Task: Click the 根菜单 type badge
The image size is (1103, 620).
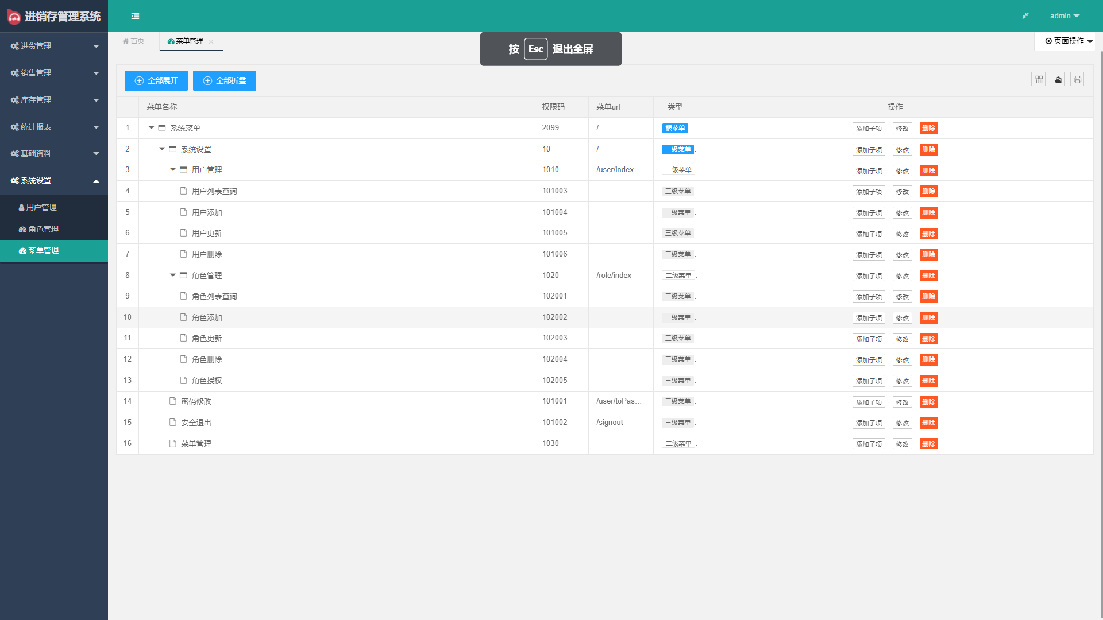Action: tap(675, 129)
